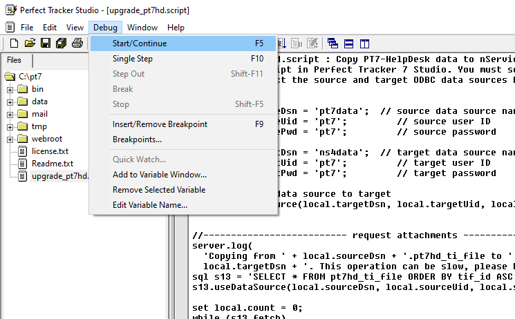Choose Single Step from Debug menu

pos(183,59)
